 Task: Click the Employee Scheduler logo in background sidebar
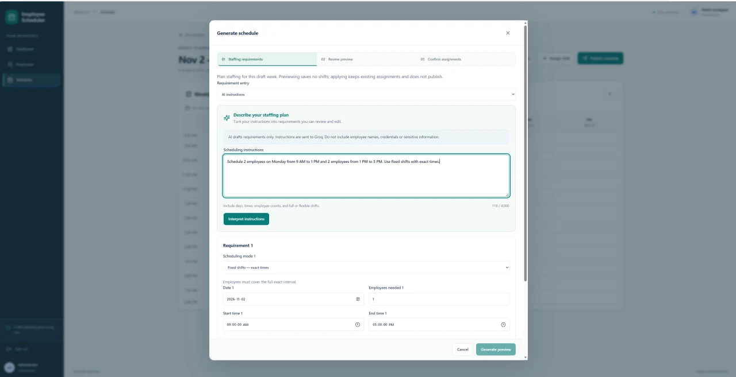pos(11,17)
